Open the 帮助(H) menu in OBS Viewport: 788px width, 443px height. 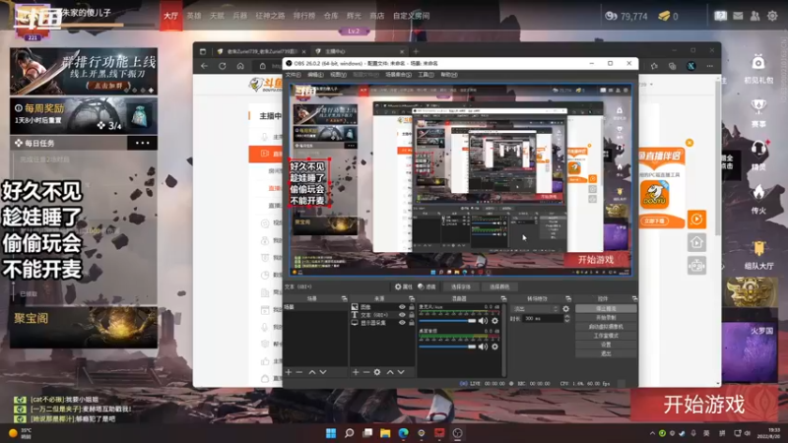(x=449, y=75)
